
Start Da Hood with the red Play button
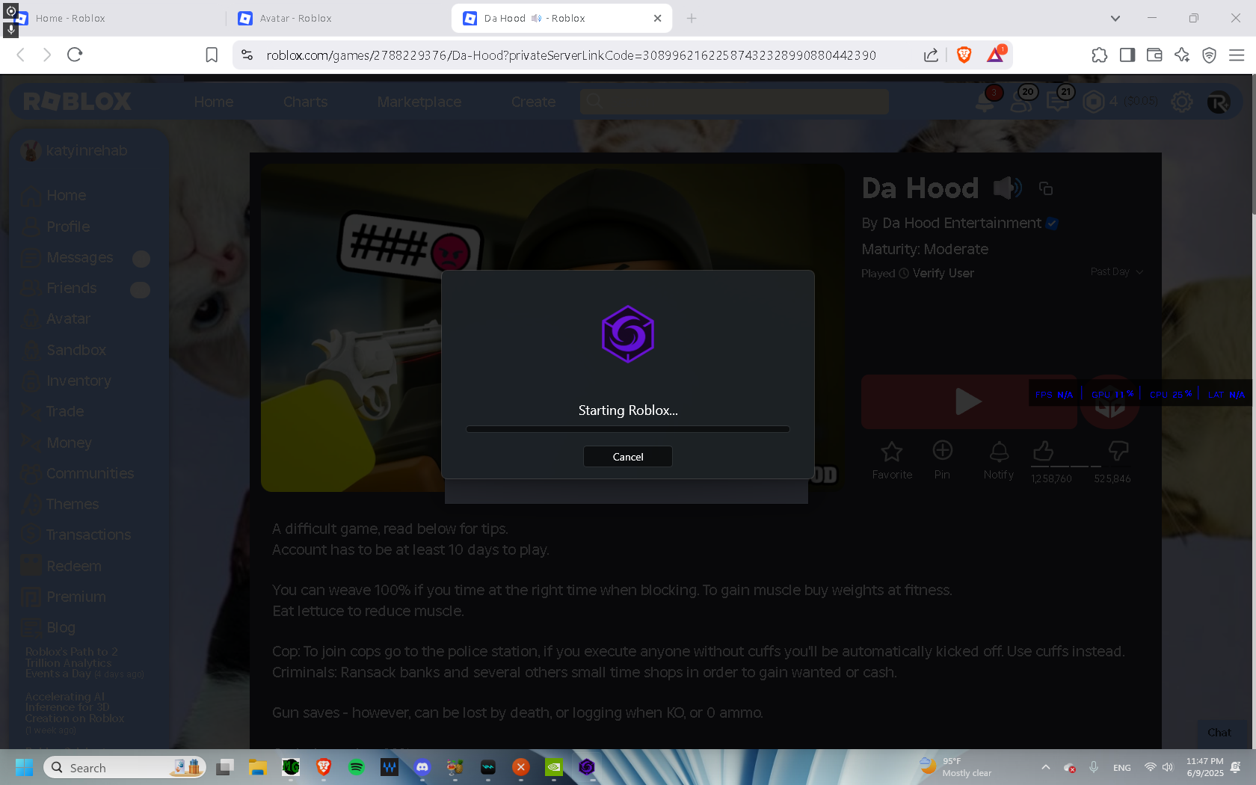click(x=969, y=401)
